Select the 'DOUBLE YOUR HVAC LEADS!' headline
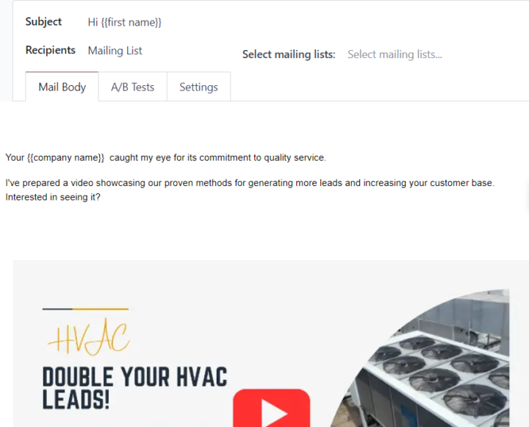The image size is (529, 427). click(135, 388)
